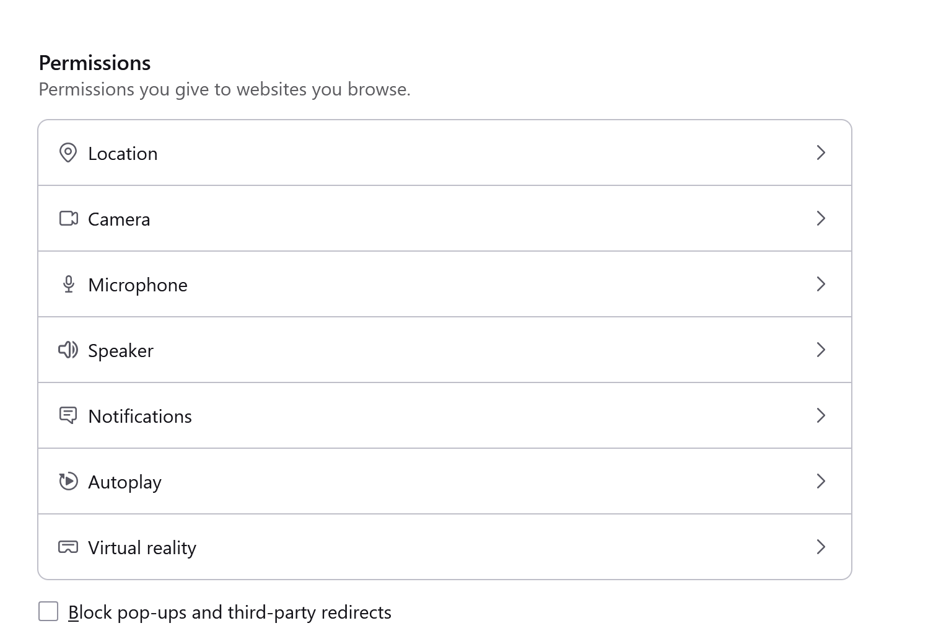This screenshot has height=636, width=941.
Task: Click the Virtual reality headset icon
Action: pyautogui.click(x=68, y=547)
